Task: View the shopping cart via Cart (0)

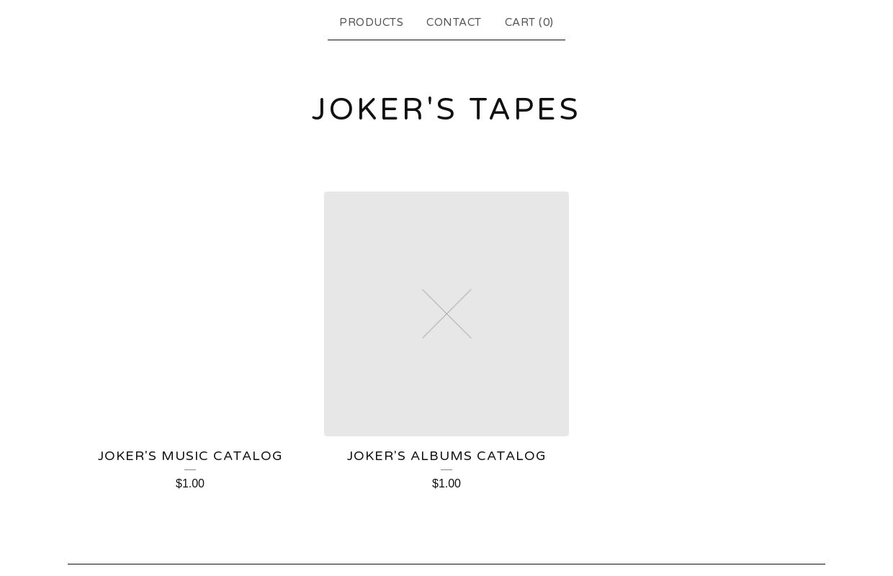Action: (529, 22)
